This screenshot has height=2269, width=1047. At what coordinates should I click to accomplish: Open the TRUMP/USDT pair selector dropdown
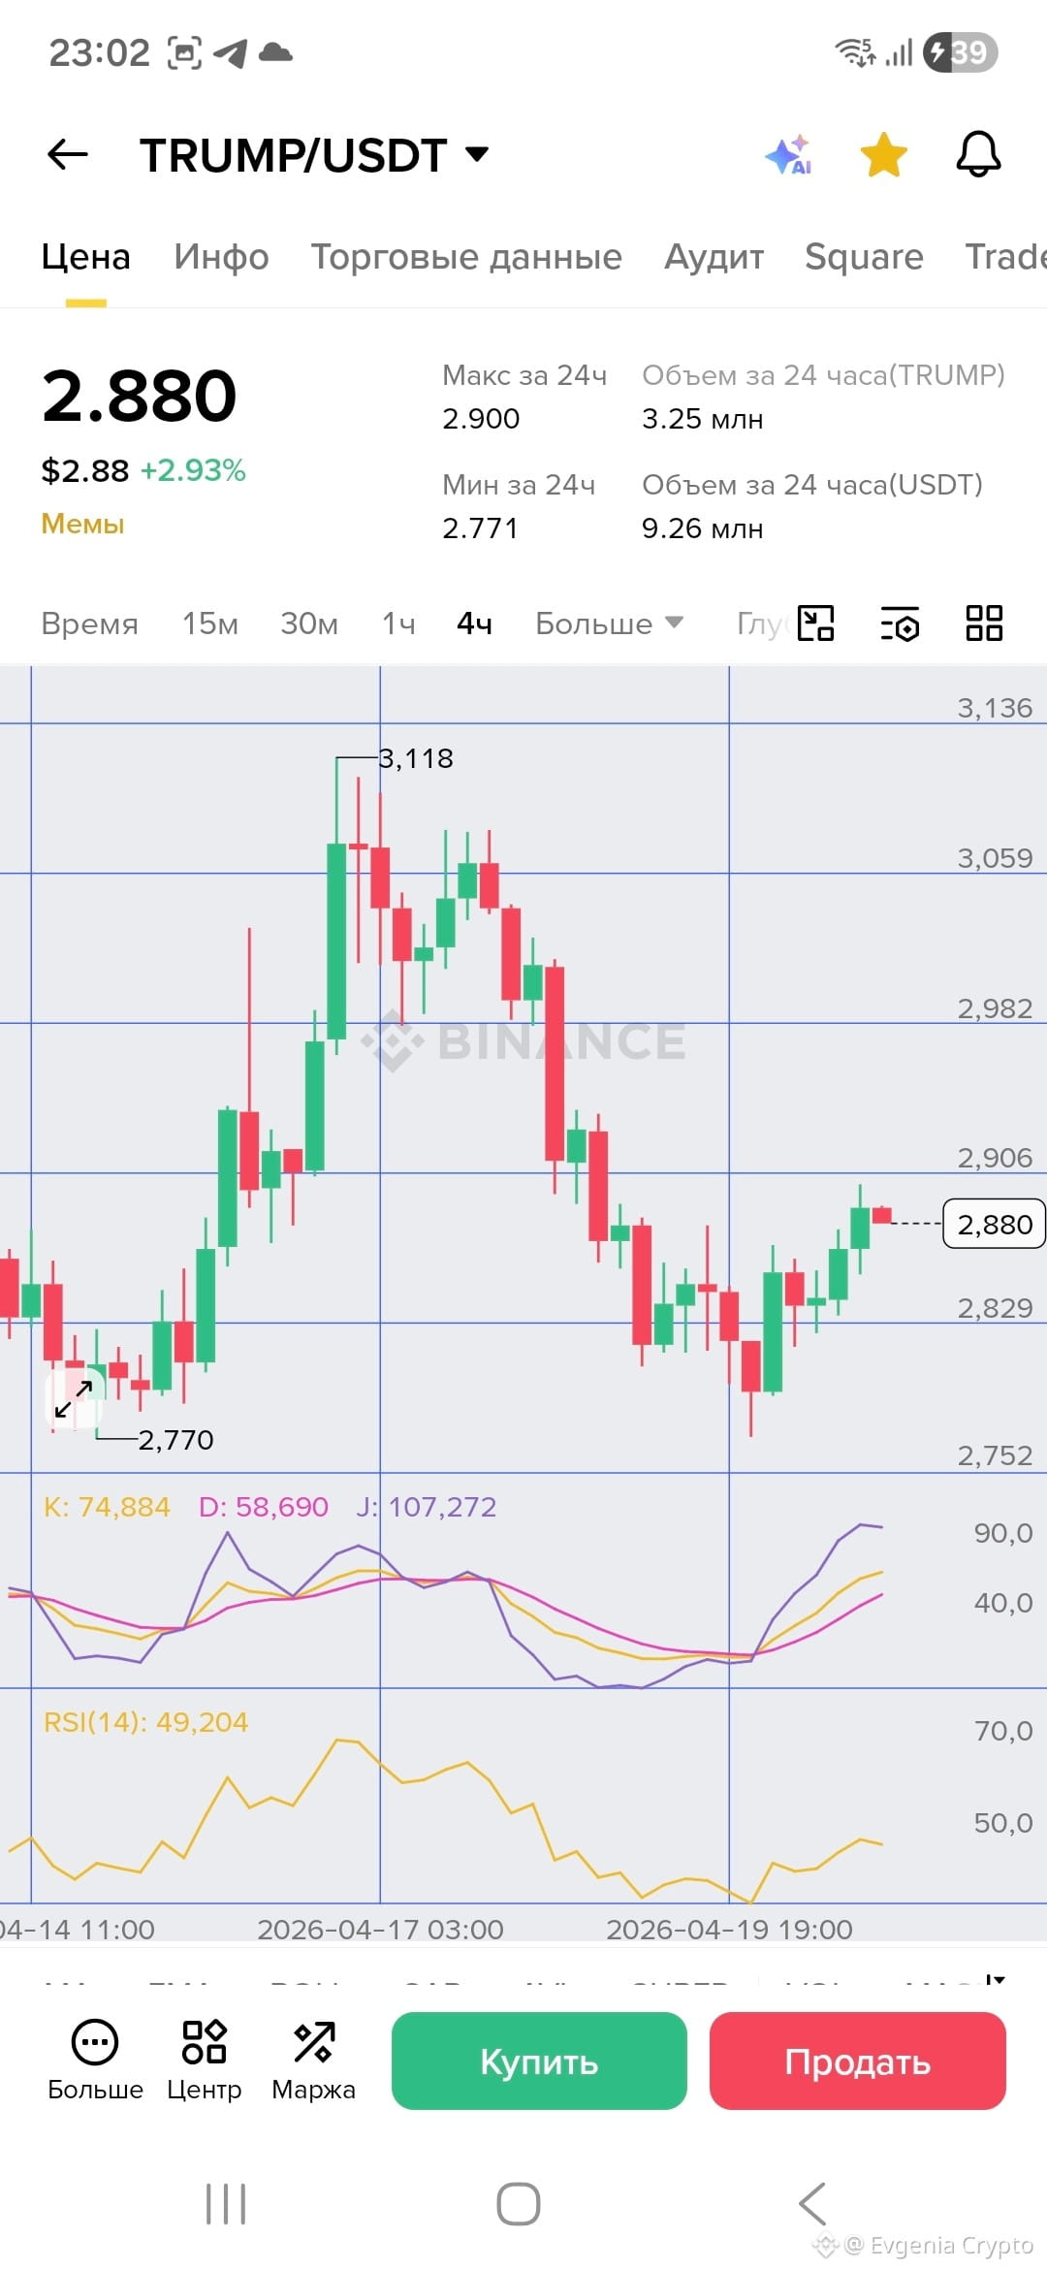coord(314,155)
